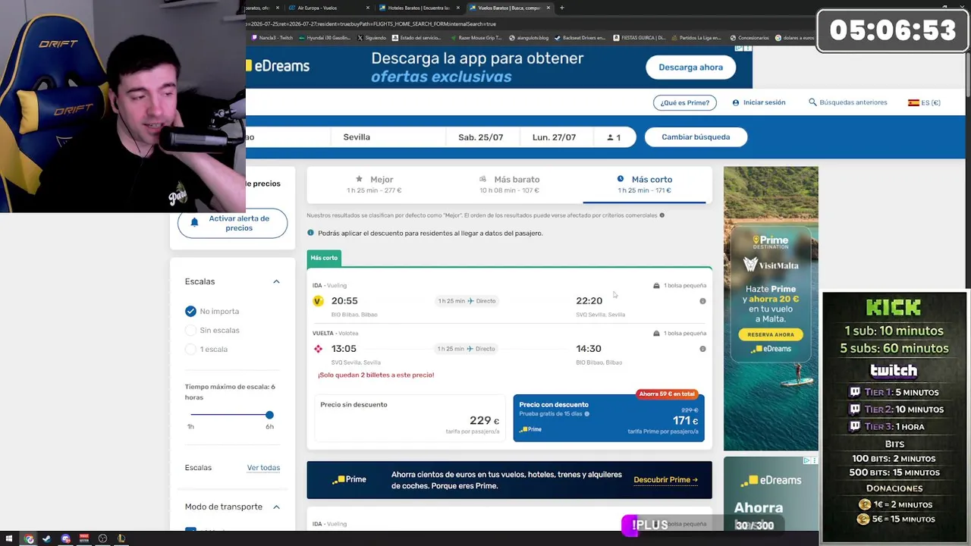Click the user icon beside Iniciar sesión

click(736, 102)
